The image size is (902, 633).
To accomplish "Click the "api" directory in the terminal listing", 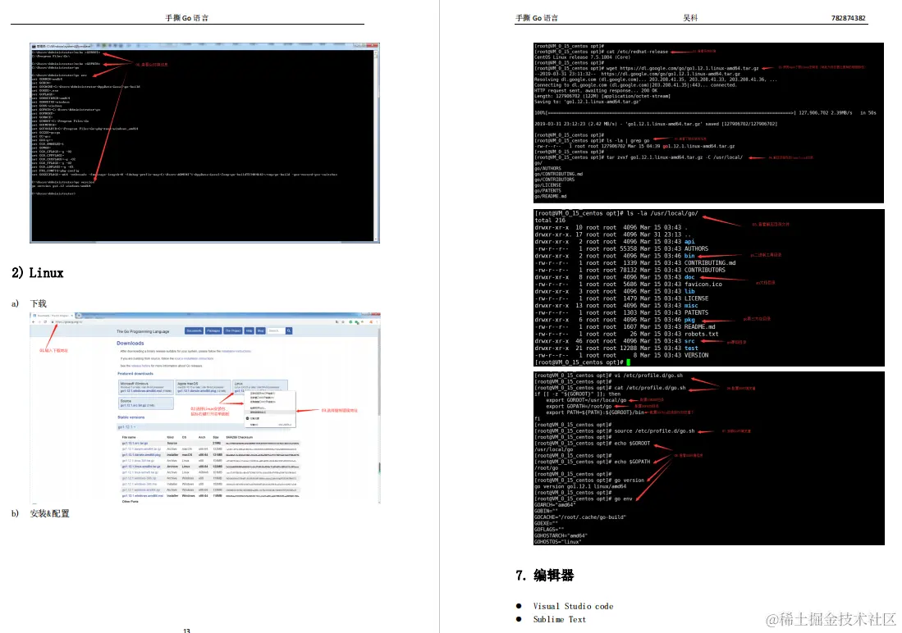I will (x=689, y=241).
